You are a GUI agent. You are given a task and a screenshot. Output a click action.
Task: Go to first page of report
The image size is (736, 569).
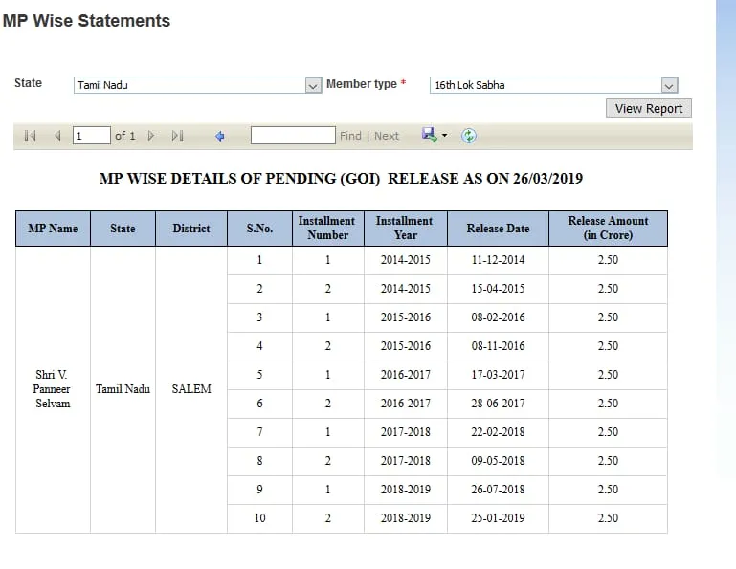(30, 136)
